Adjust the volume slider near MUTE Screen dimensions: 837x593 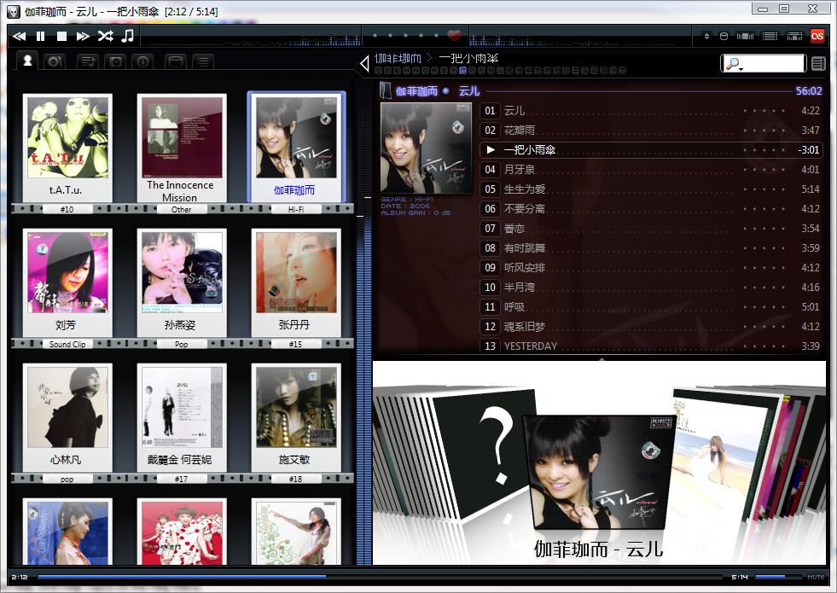pyautogui.click(x=778, y=577)
